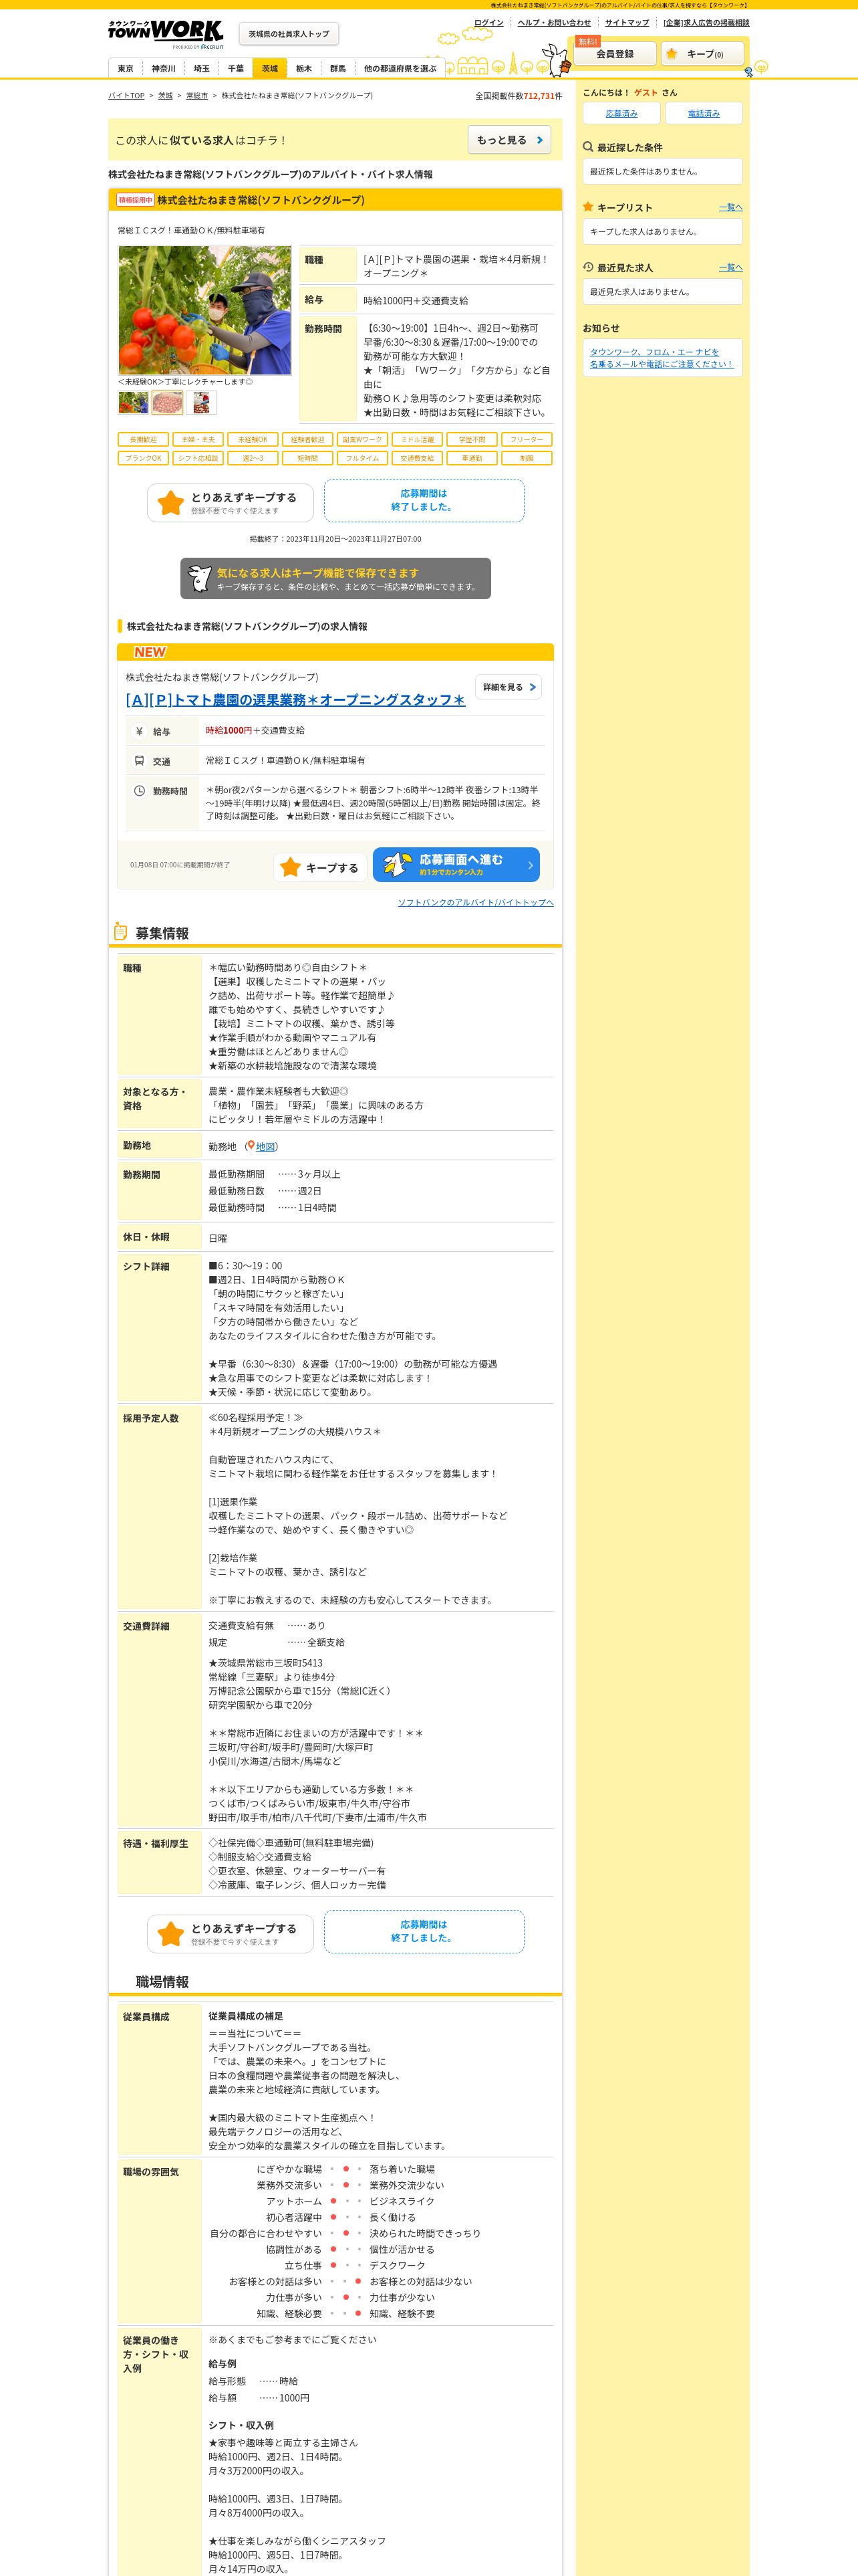The image size is (858, 2576).
Task: Click the 交通費支給 tag
Action: point(418,458)
